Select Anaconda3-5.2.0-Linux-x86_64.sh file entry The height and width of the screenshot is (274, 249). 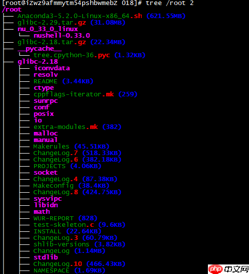[x=80, y=16]
